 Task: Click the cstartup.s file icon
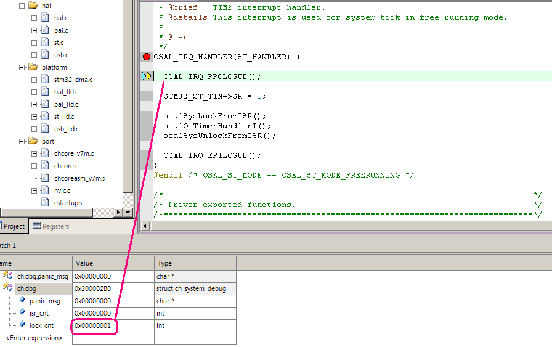point(45,203)
